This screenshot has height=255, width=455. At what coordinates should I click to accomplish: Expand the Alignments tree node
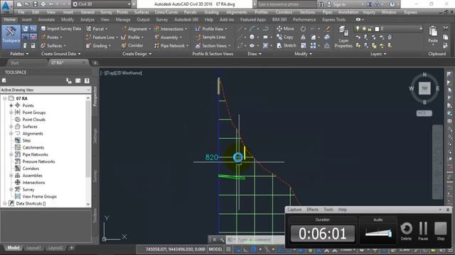point(11,133)
